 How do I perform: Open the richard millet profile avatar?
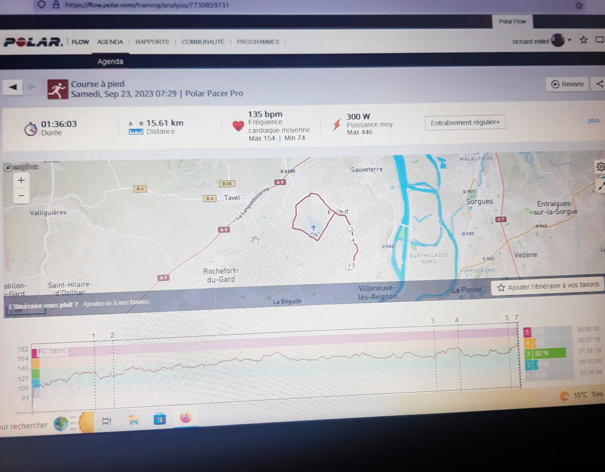pyautogui.click(x=558, y=41)
